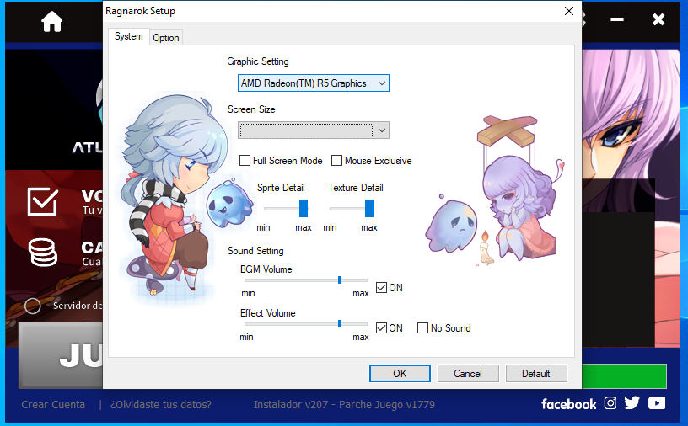Open the YouTube icon in launcher footer
688x426 pixels.
click(657, 402)
